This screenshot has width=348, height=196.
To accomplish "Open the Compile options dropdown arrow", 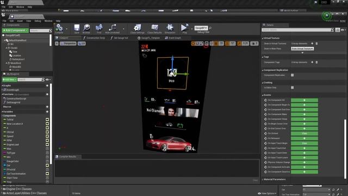I will [x=66, y=29].
